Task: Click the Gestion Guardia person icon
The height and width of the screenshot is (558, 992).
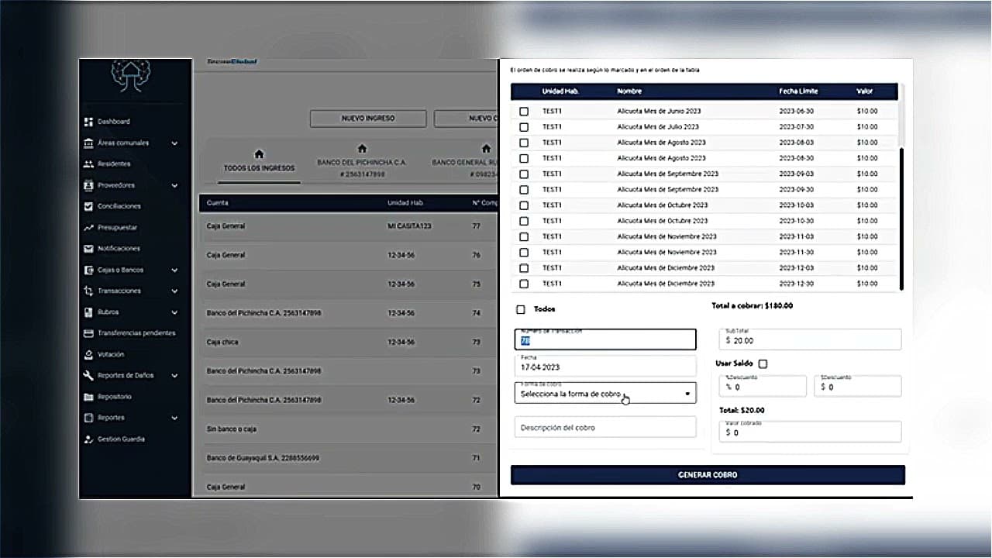Action: click(x=88, y=439)
